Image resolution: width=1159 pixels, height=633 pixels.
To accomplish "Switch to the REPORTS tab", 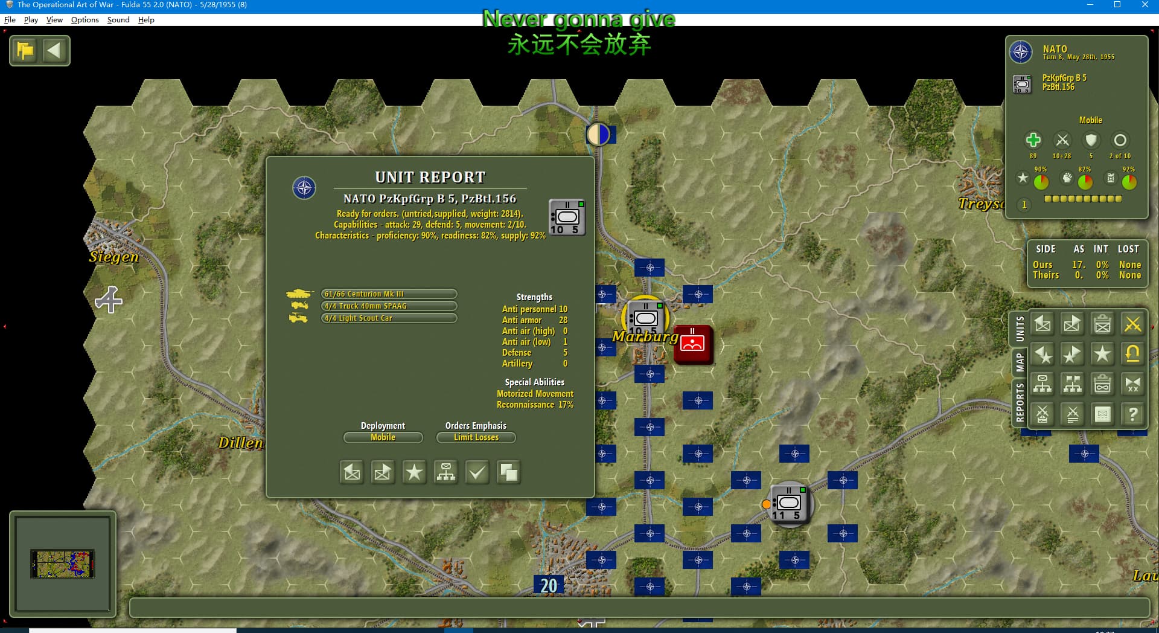I will (x=1020, y=402).
